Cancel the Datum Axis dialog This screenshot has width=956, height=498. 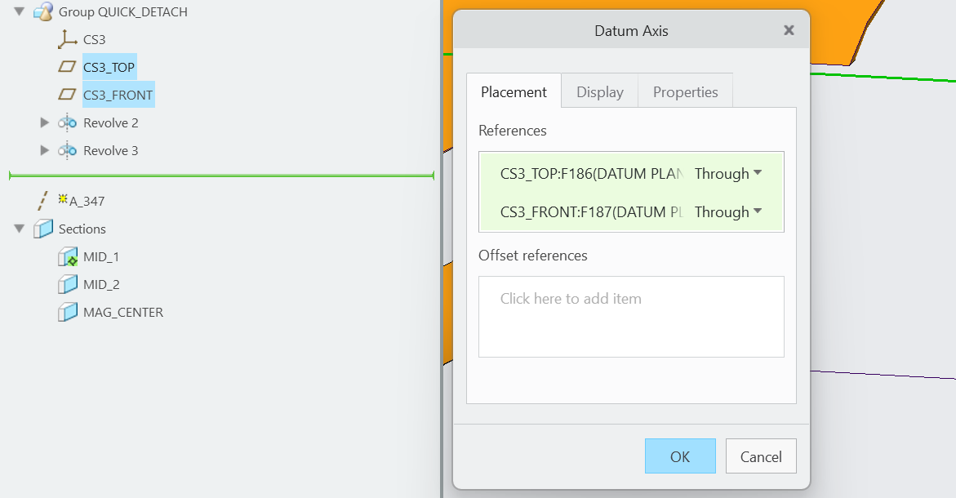point(760,456)
